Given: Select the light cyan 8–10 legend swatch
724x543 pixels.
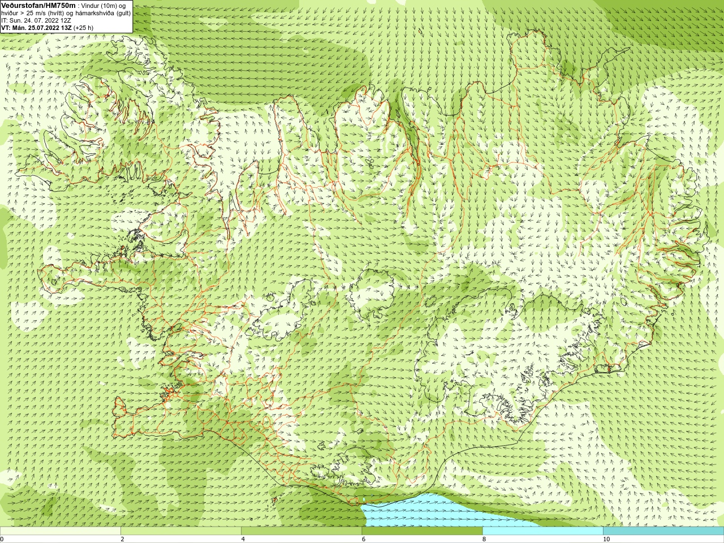Looking at the screenshot, I should pos(543,531).
